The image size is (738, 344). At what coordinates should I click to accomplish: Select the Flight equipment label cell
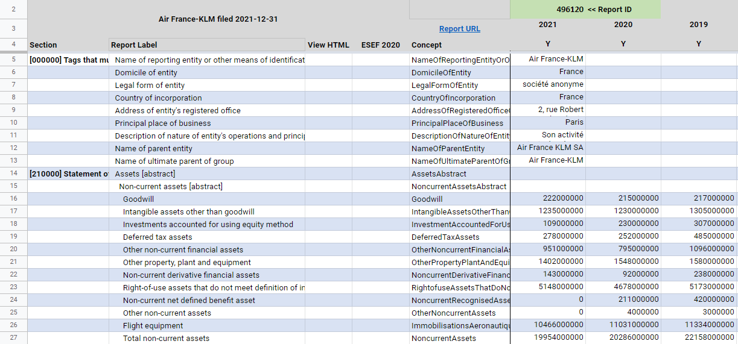[207, 326]
